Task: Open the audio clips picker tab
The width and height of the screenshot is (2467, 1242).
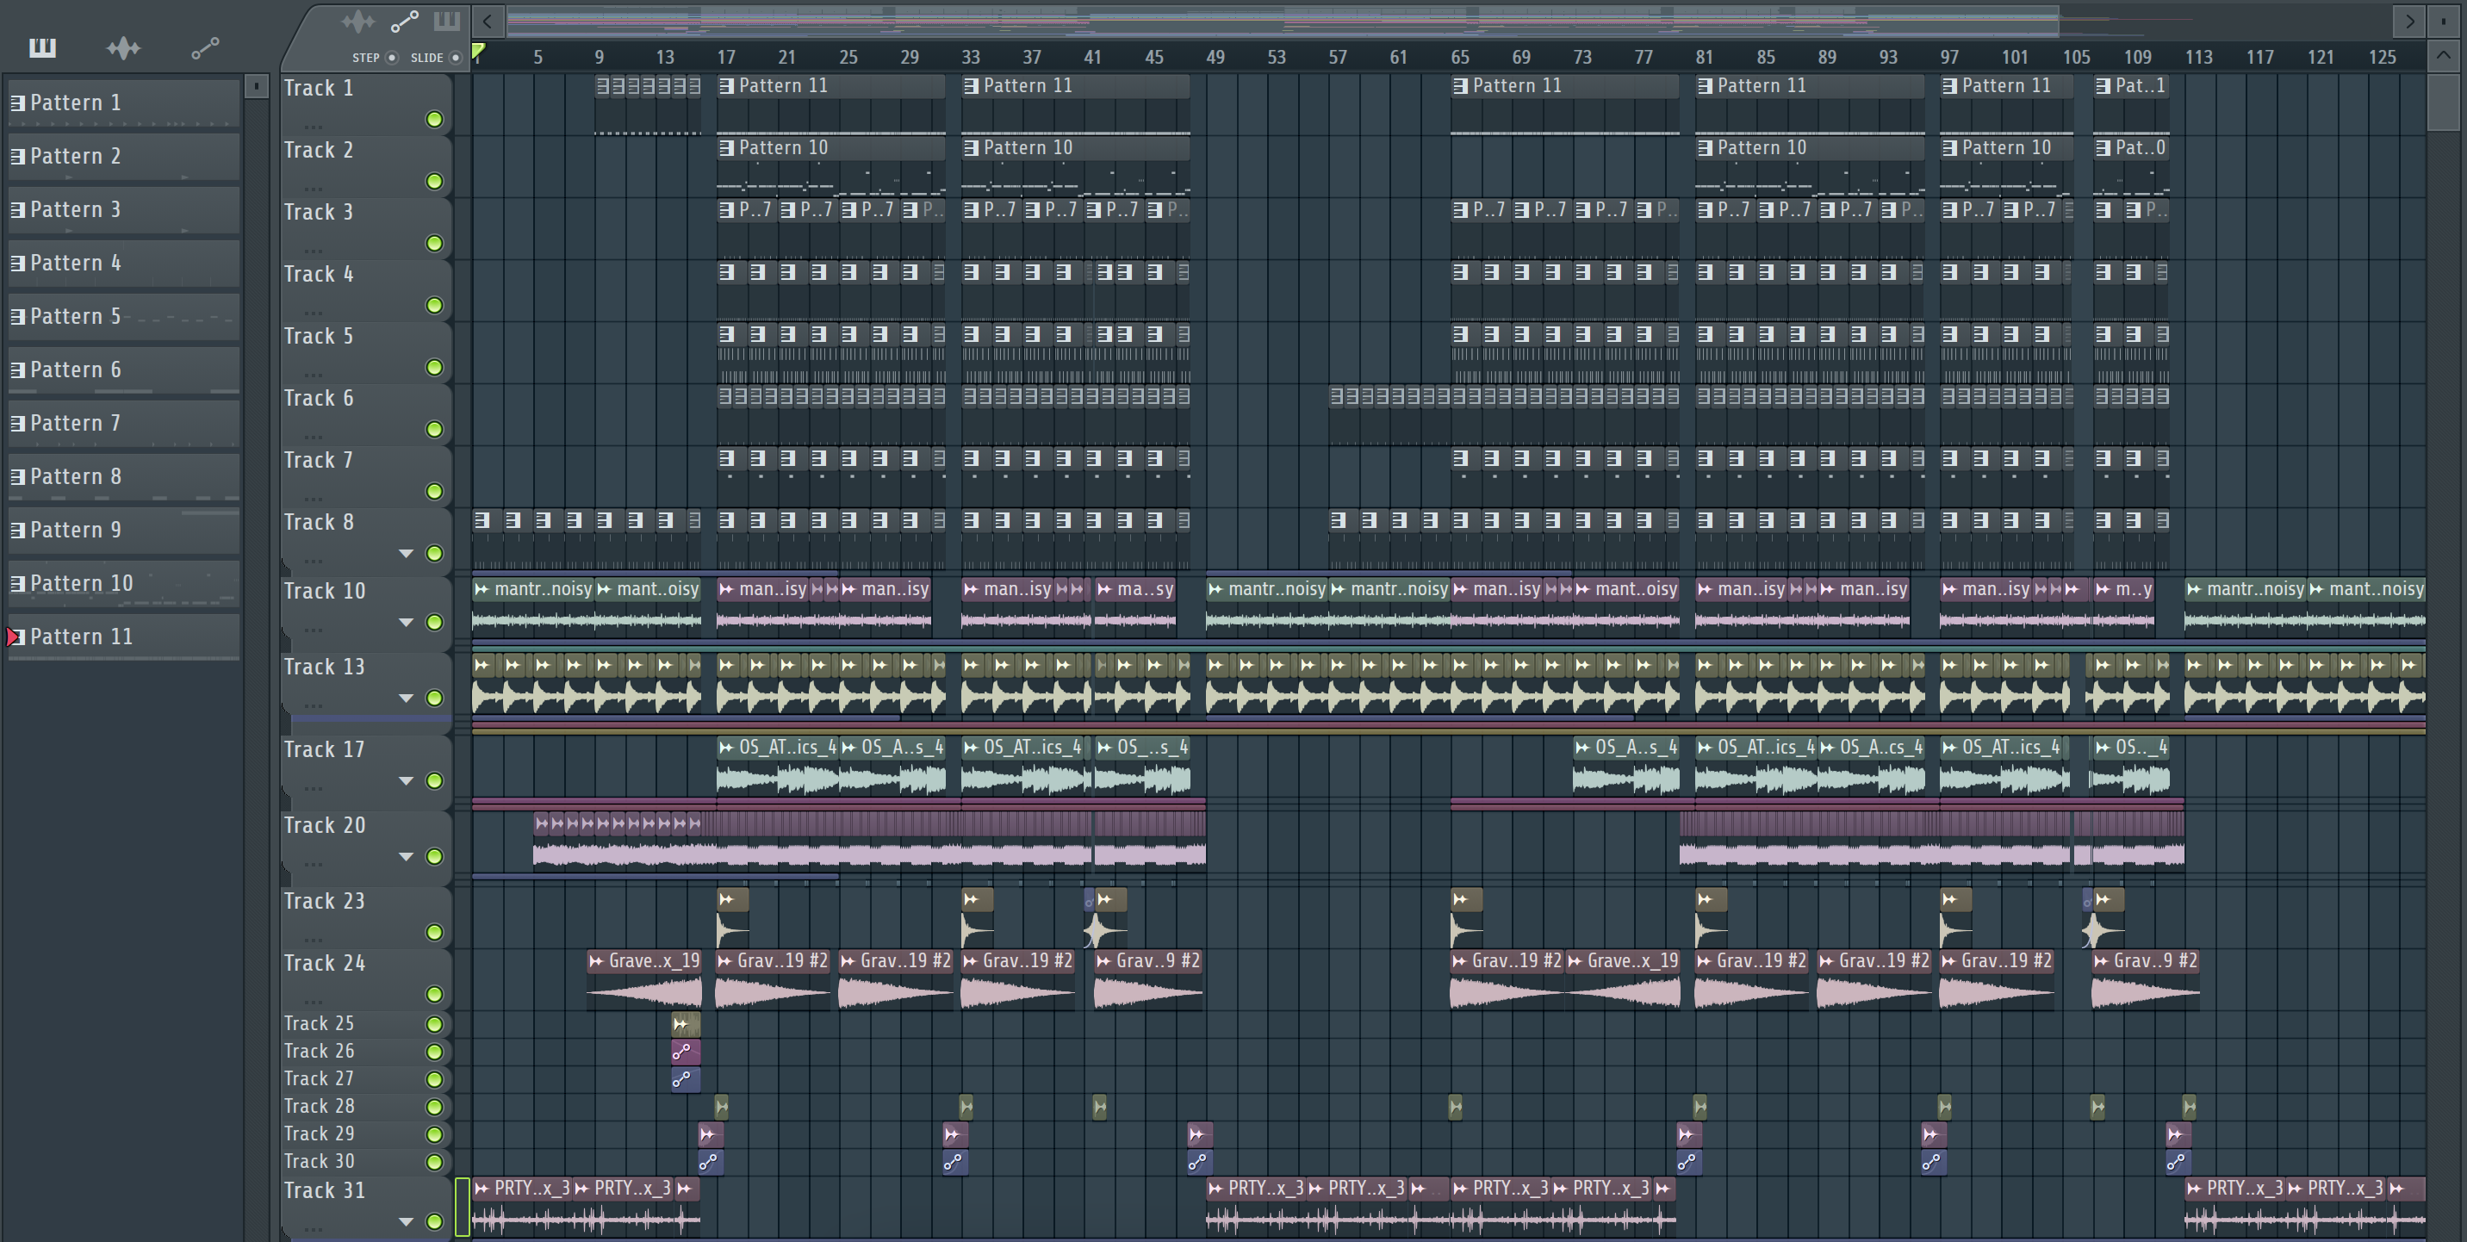Action: [123, 47]
